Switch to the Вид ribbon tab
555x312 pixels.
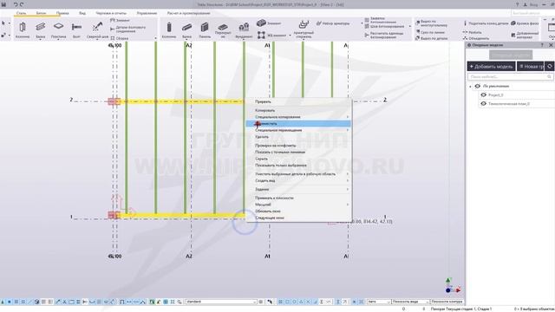(82, 13)
